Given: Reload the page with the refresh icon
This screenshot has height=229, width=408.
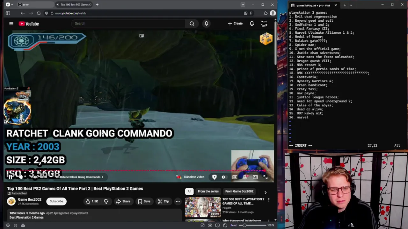Looking at the screenshot, I should [x=39, y=13].
